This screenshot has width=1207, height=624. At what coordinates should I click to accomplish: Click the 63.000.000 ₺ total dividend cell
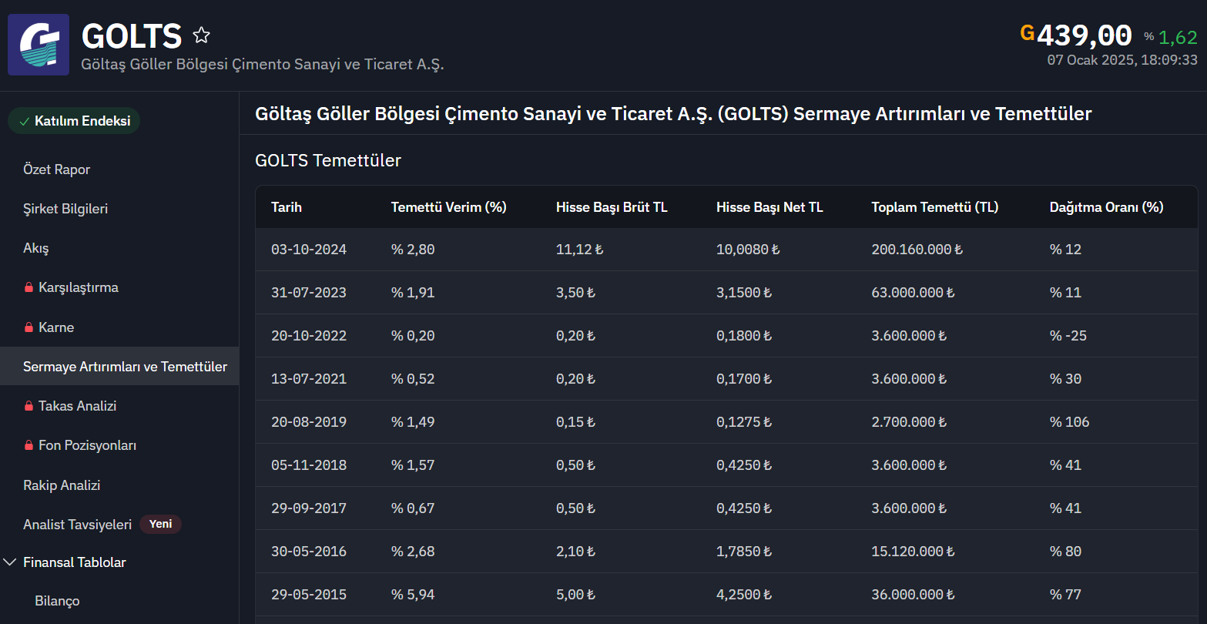pos(913,293)
